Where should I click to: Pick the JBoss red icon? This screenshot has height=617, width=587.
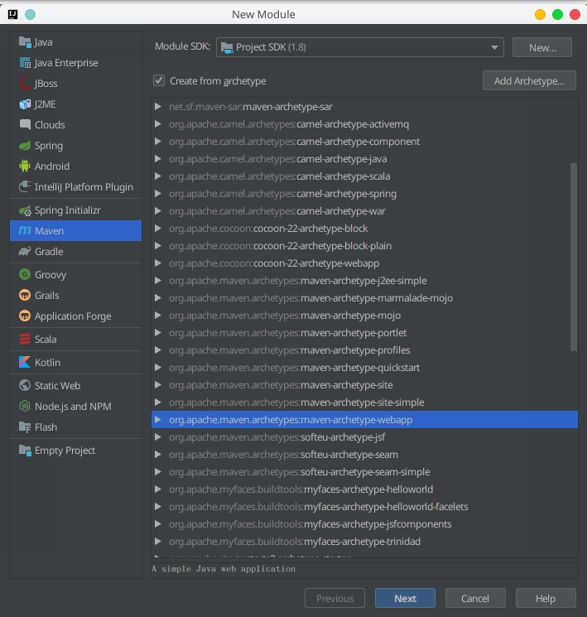click(25, 84)
